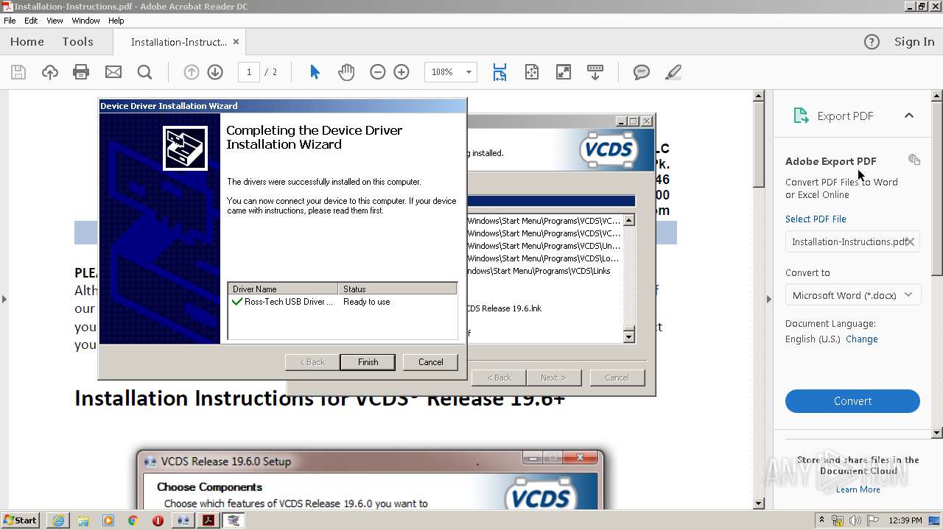Click Finish in Driver Installation Wizard
Viewport: 943px width, 530px height.
pyautogui.click(x=368, y=362)
